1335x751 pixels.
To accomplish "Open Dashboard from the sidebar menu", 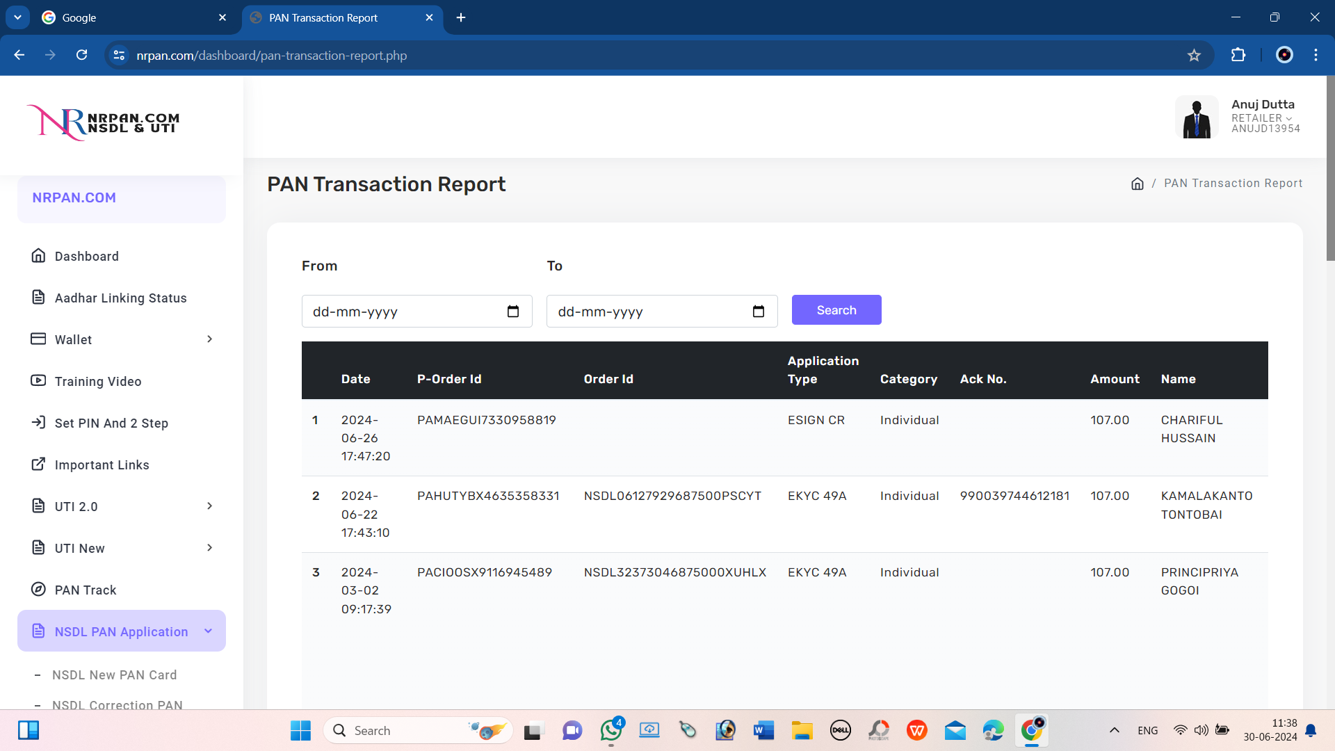I will 87,256.
